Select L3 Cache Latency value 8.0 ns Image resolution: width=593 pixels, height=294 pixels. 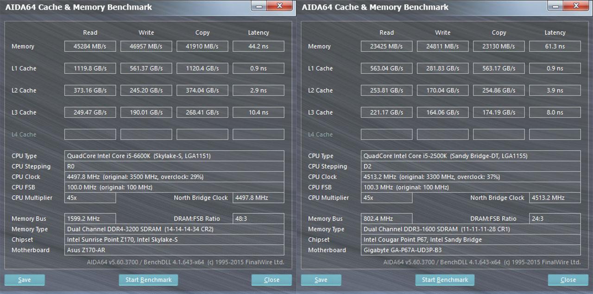(x=555, y=112)
